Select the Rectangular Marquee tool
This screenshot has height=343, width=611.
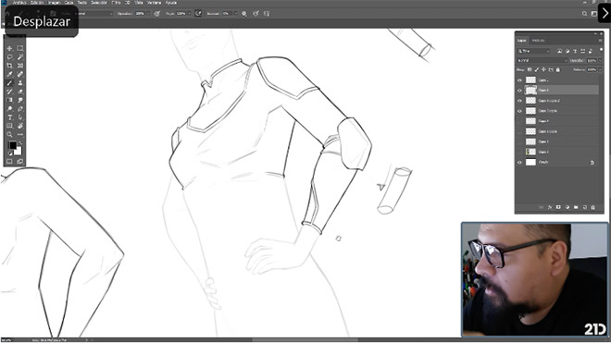[x=20, y=49]
